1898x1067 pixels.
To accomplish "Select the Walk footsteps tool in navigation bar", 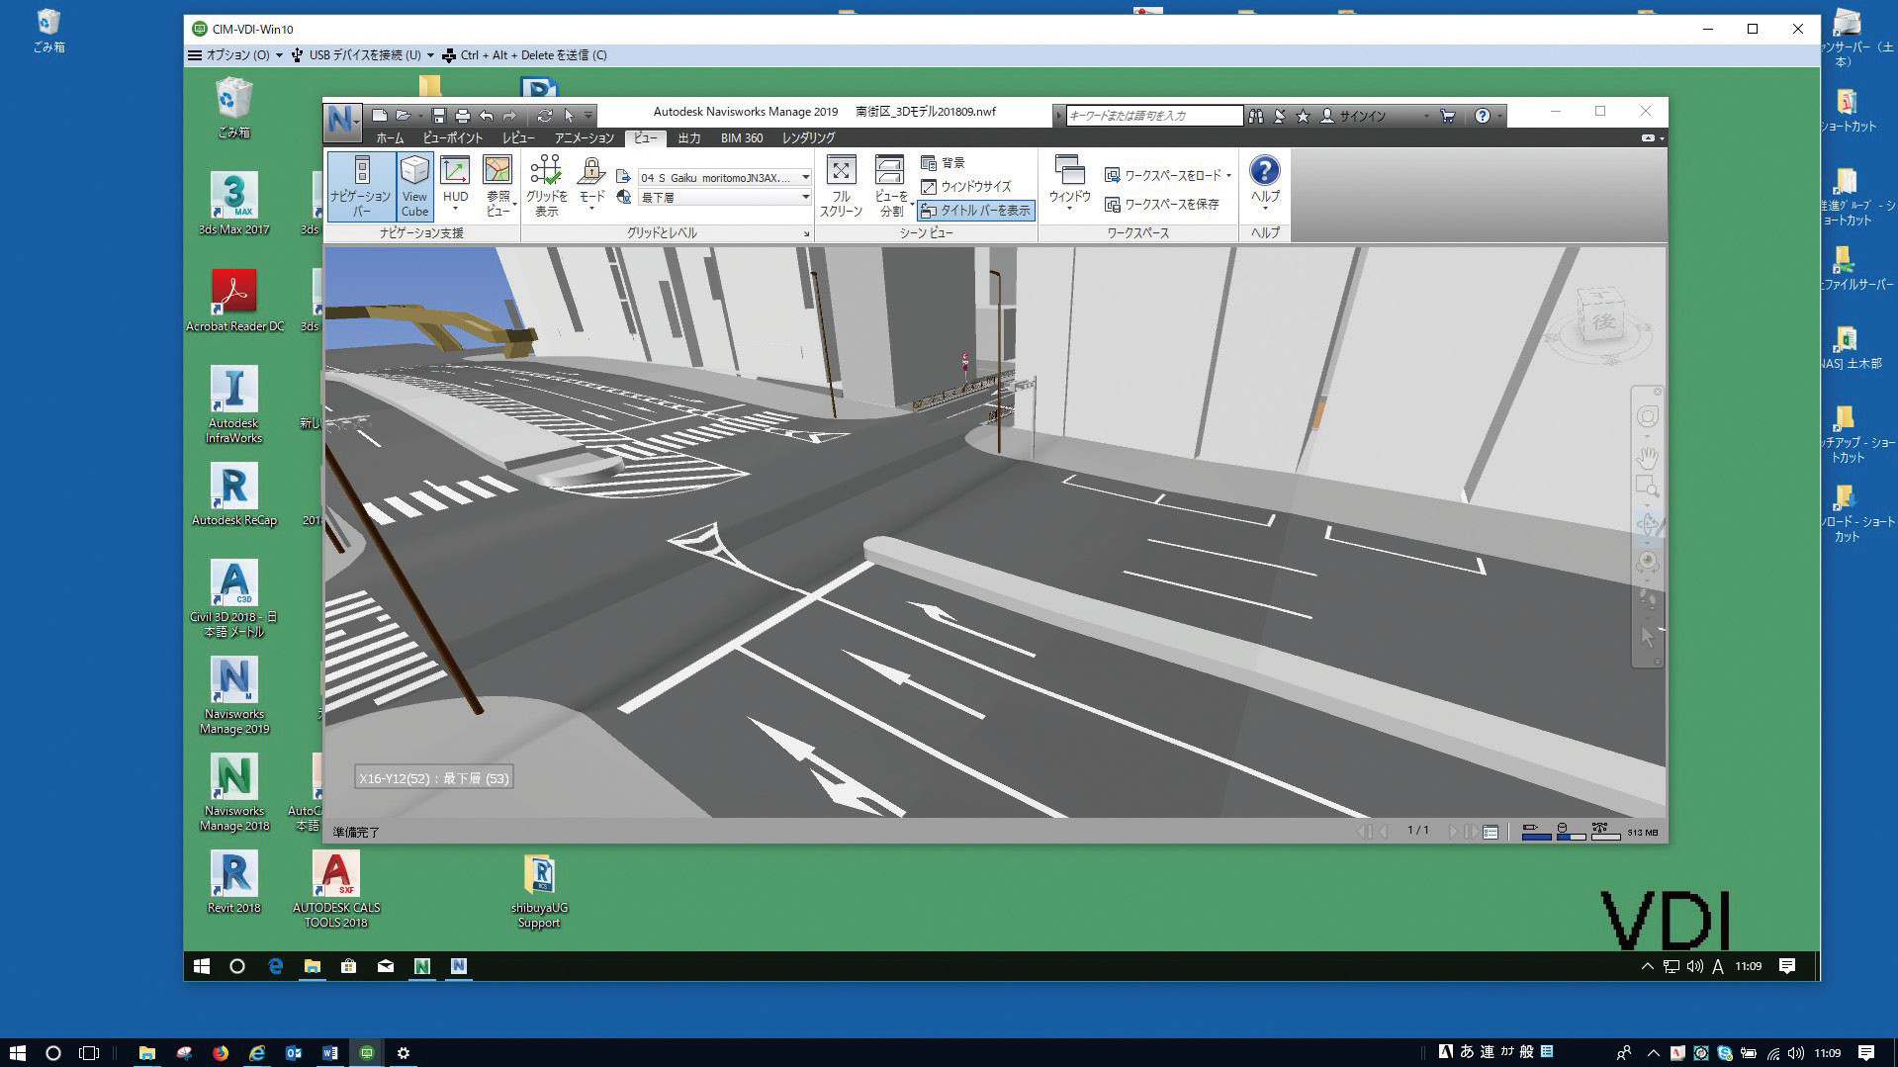I will (1647, 598).
